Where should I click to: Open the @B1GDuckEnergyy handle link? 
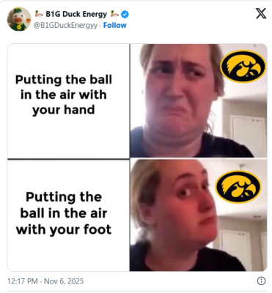point(65,26)
